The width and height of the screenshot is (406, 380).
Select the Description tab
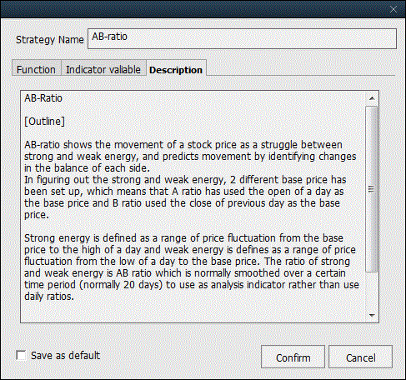(176, 70)
